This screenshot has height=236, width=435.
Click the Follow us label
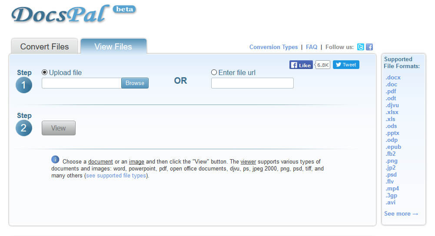tap(339, 47)
